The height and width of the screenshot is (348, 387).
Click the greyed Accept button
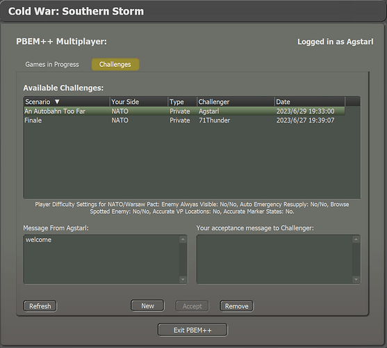(192, 306)
